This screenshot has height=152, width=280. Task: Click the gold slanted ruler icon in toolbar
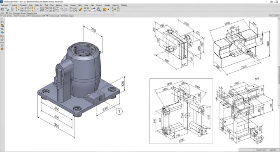point(81,9)
